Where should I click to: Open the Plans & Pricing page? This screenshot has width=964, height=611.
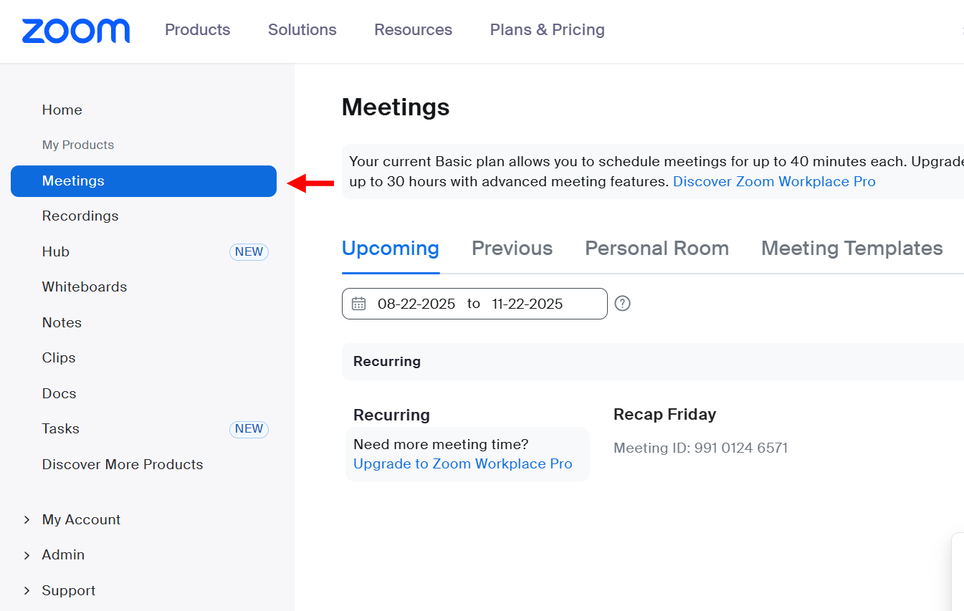click(547, 29)
